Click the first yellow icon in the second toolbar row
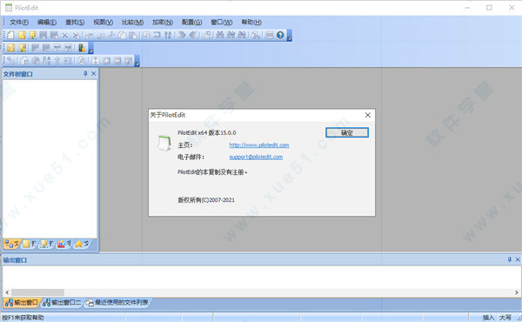This screenshot has height=322, width=522. pyautogui.click(x=10, y=48)
